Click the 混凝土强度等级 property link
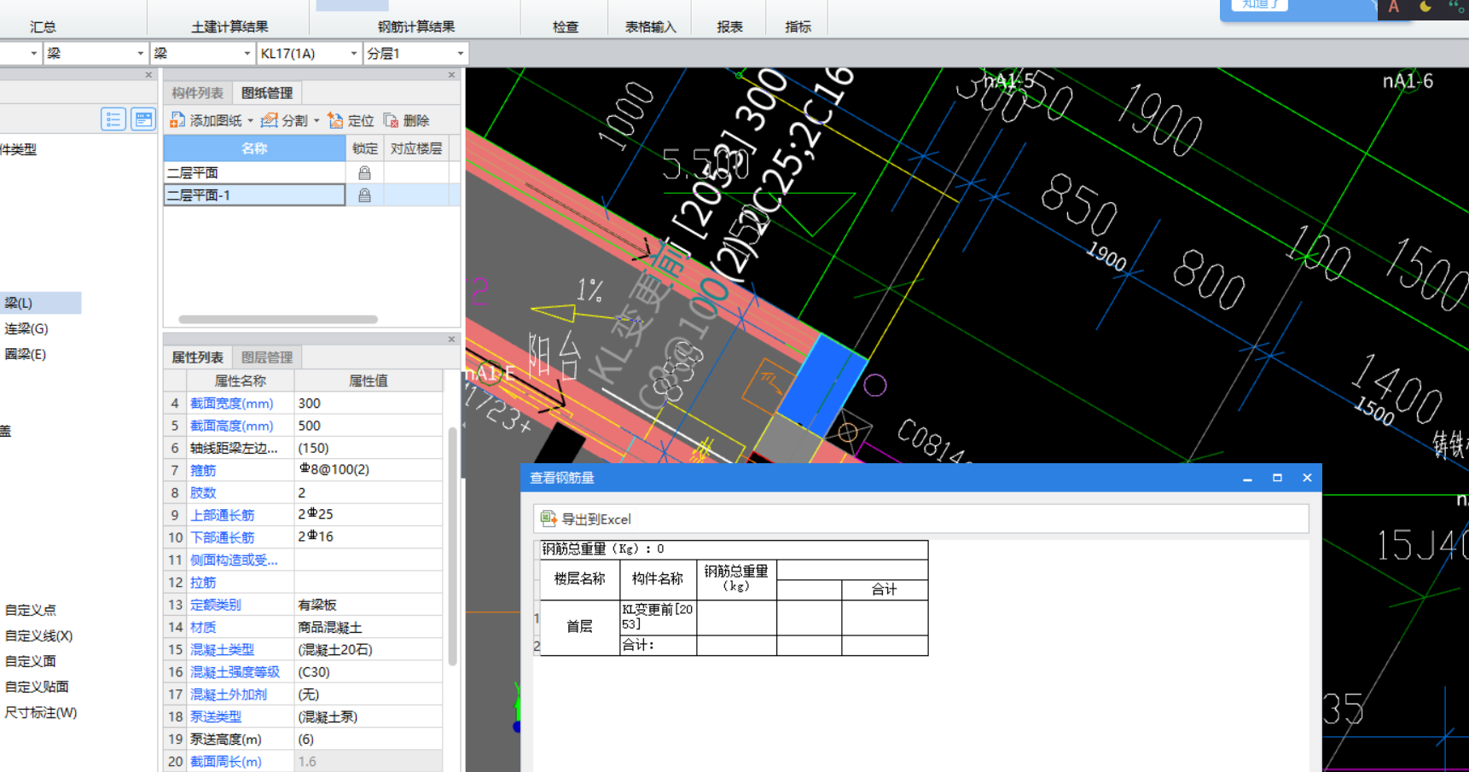The height and width of the screenshot is (772, 1469). (235, 672)
